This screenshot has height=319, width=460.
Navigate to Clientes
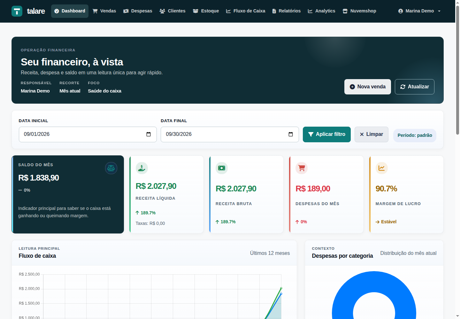point(172,11)
